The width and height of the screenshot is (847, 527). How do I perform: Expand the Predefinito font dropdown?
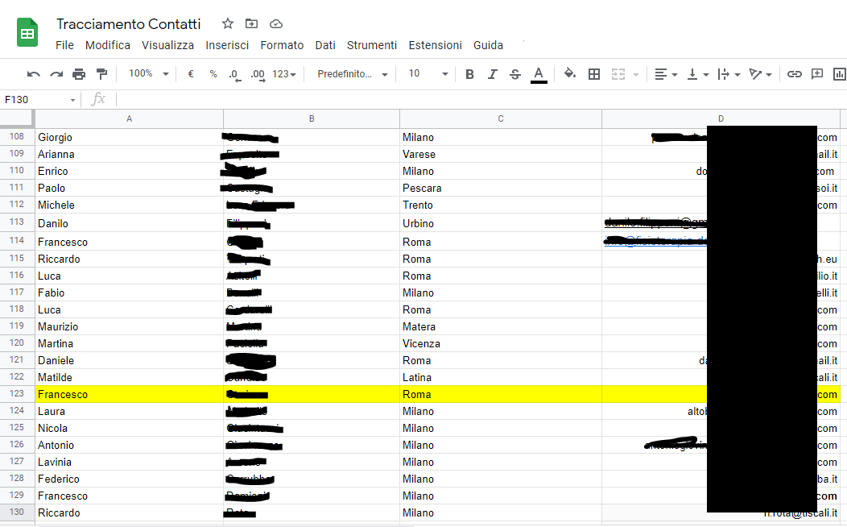tap(353, 74)
